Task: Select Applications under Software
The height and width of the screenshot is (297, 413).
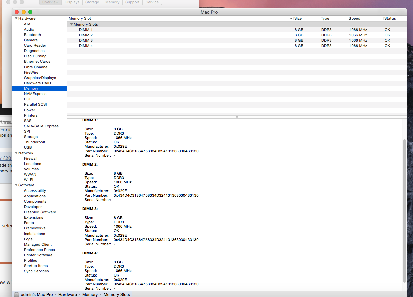Action: (x=35, y=196)
